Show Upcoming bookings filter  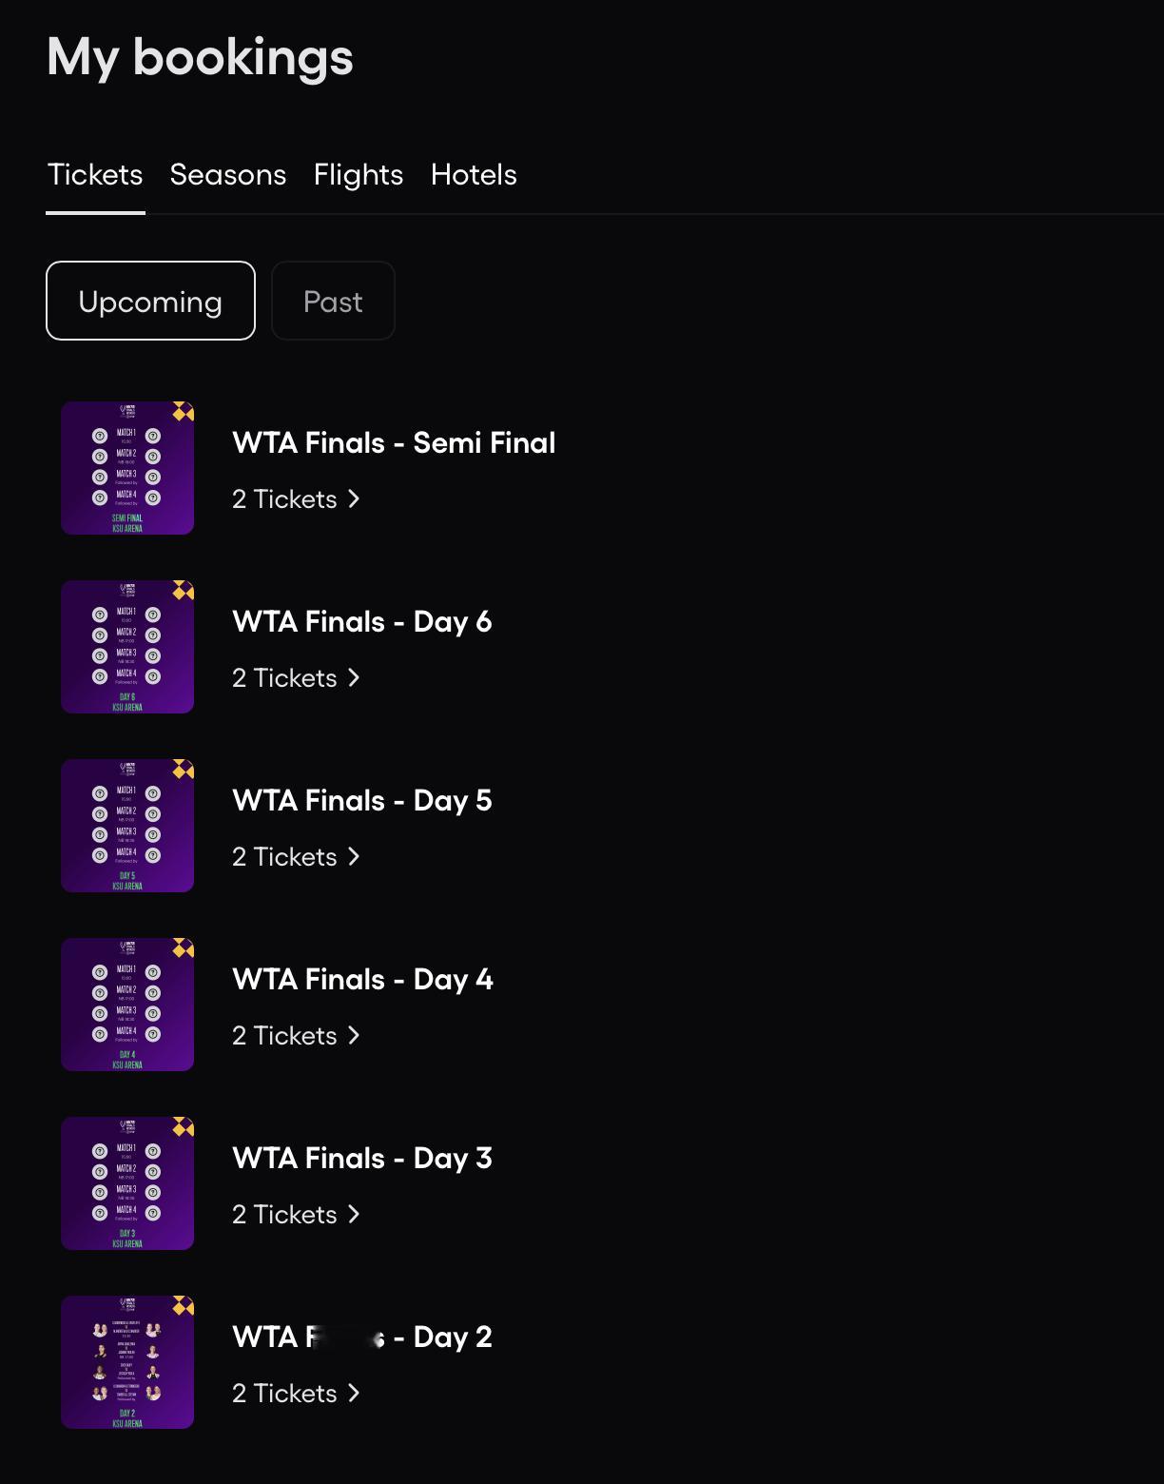point(150,302)
